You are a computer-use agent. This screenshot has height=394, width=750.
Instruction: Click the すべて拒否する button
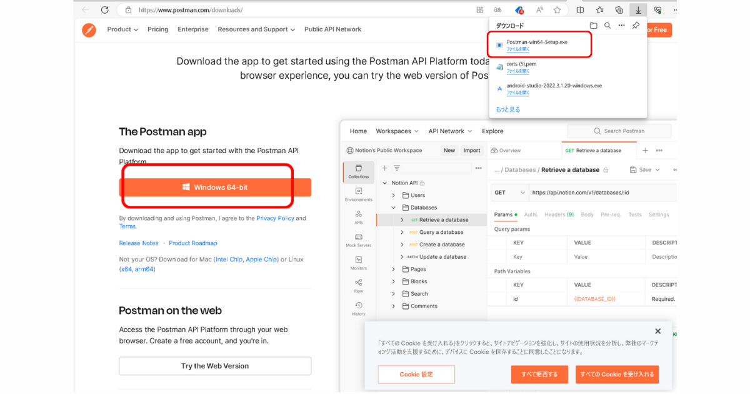539,374
